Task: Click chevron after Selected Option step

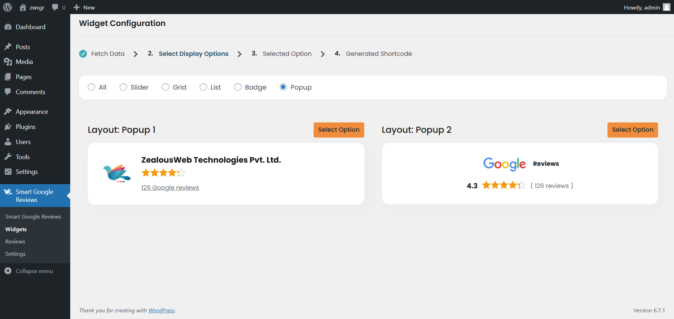Action: 323,54
